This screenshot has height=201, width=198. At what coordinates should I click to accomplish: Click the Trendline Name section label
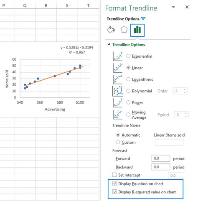(x=126, y=125)
